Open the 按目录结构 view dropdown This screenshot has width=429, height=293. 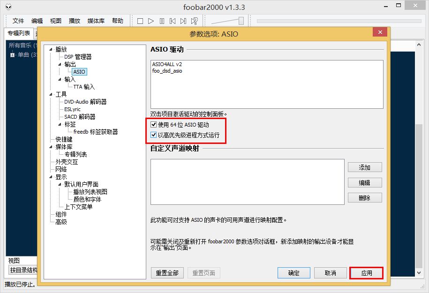click(x=23, y=270)
